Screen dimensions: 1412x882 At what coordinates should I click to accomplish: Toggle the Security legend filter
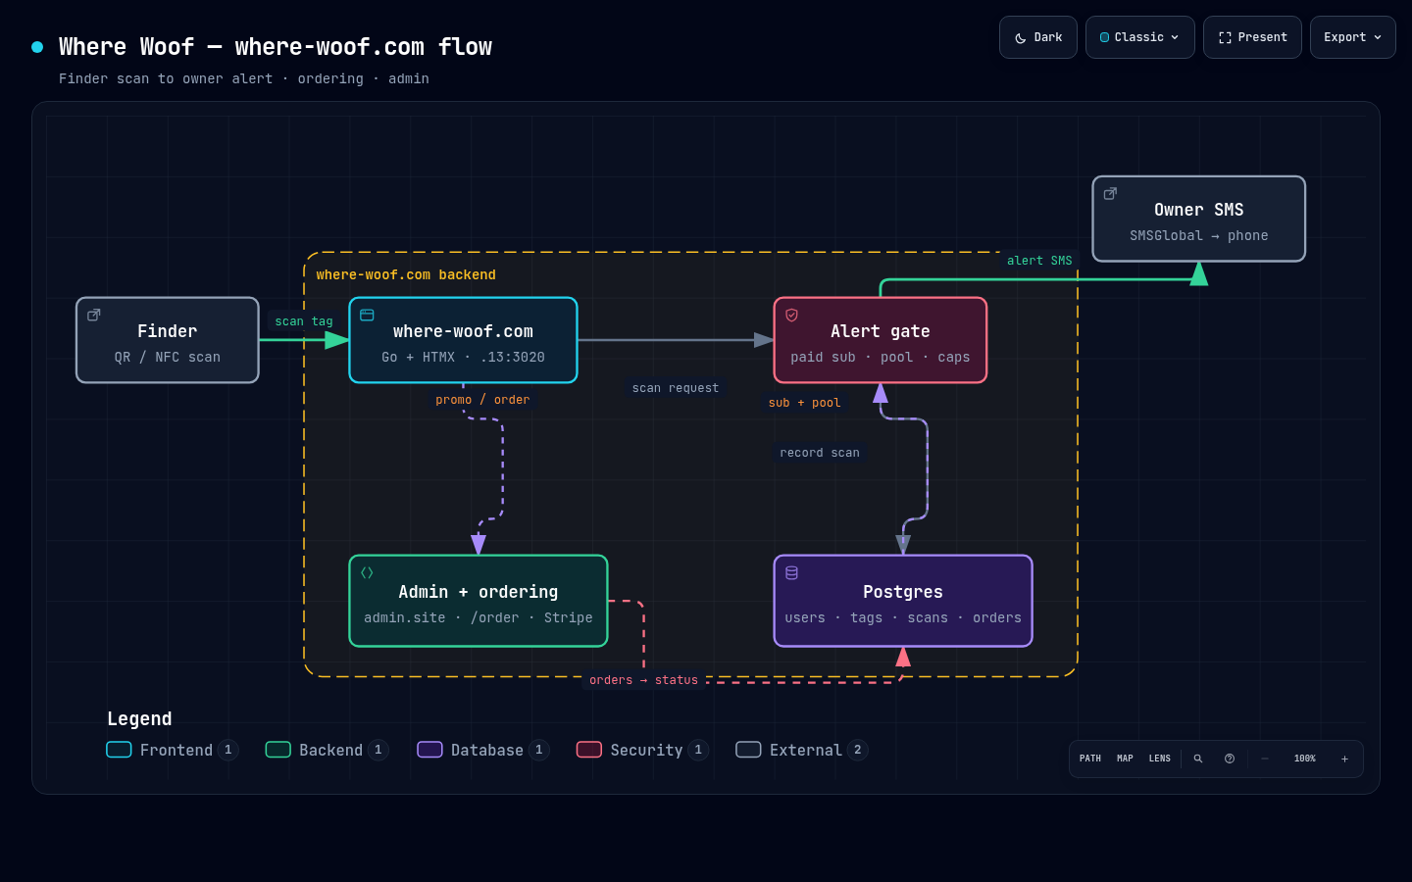click(642, 750)
